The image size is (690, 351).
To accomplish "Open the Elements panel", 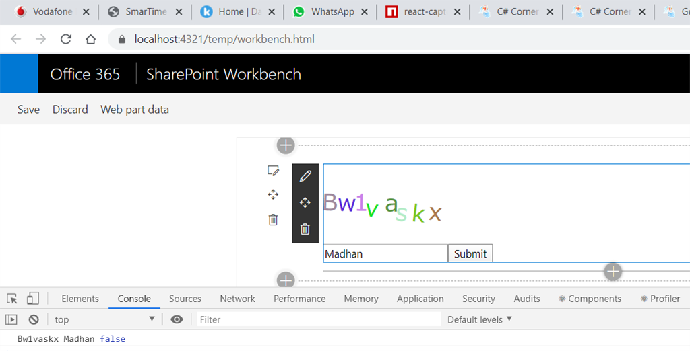I will click(80, 299).
